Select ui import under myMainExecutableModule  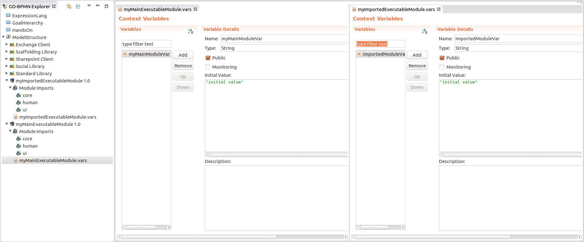coord(25,153)
